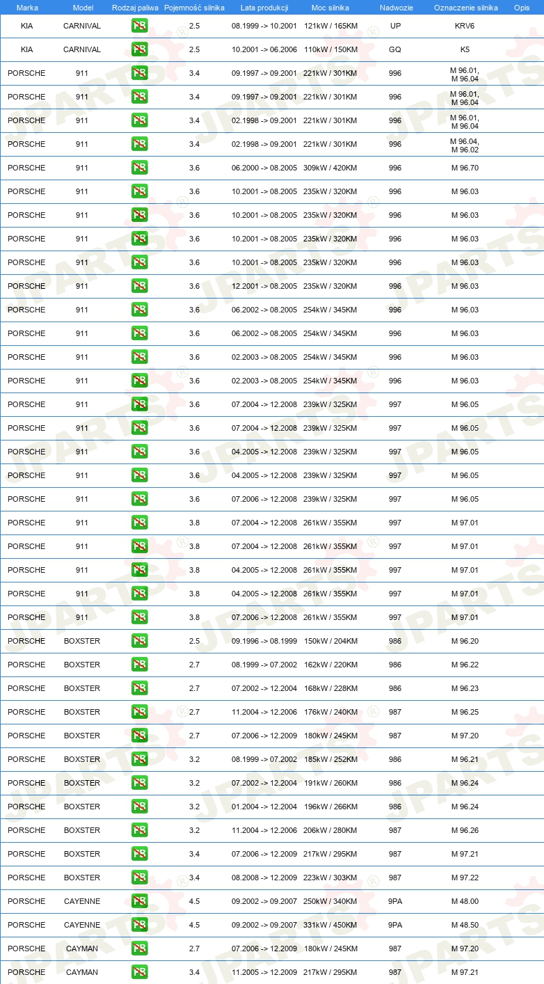The width and height of the screenshot is (544, 984).
Task: Click the Rodzaj paliwa column header
Action: click(136, 8)
